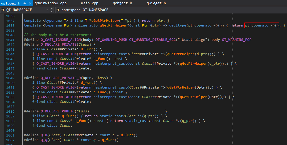
Task: Click decltype keyword on line 1038
Action: pyautogui.click(x=178, y=25)
